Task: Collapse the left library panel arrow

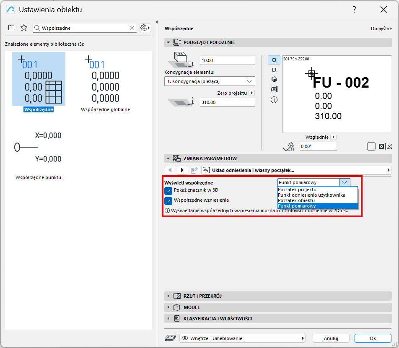Action: (x=157, y=22)
